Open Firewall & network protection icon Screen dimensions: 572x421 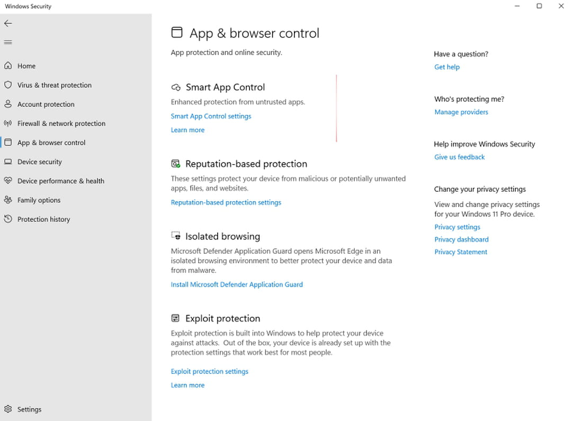pyautogui.click(x=8, y=123)
